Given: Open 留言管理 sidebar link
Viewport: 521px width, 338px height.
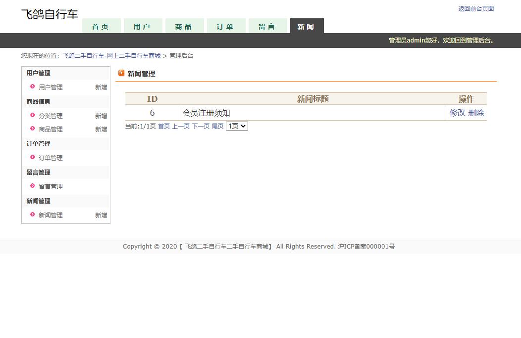Looking at the screenshot, I should pyautogui.click(x=51, y=186).
